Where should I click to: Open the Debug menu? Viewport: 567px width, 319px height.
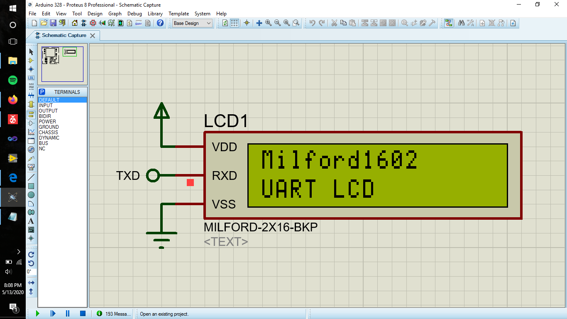(x=134, y=14)
